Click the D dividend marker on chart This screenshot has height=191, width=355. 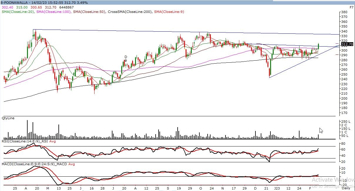[126, 57]
